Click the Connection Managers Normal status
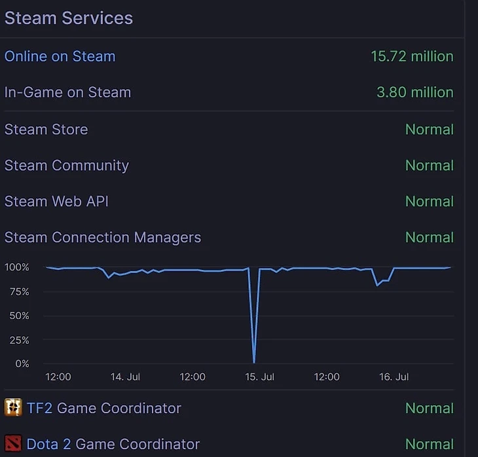Image resolution: width=478 pixels, height=457 pixels. pos(429,237)
